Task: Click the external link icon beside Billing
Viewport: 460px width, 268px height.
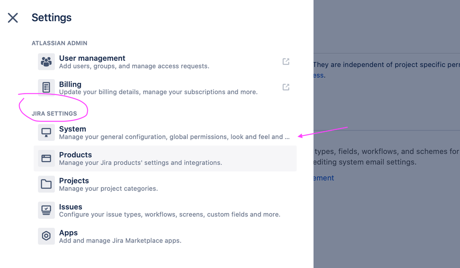Action: pos(286,87)
